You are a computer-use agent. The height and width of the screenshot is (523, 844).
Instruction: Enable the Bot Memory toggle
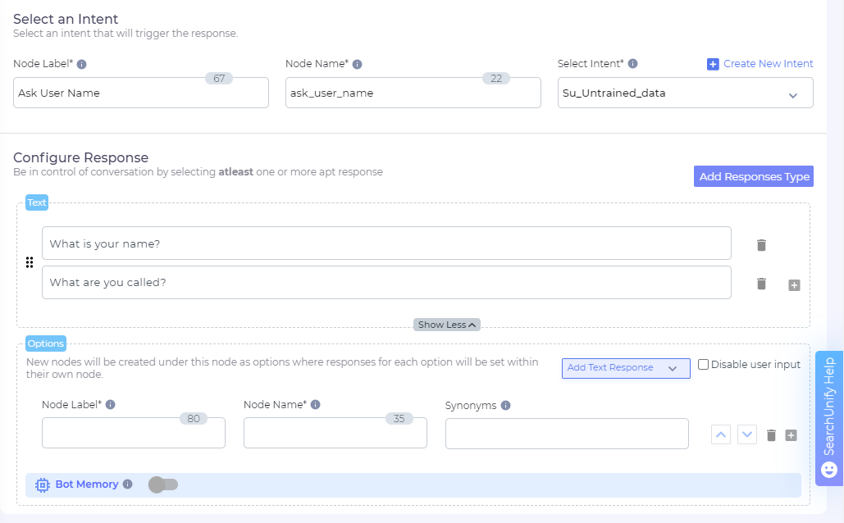[x=162, y=484]
